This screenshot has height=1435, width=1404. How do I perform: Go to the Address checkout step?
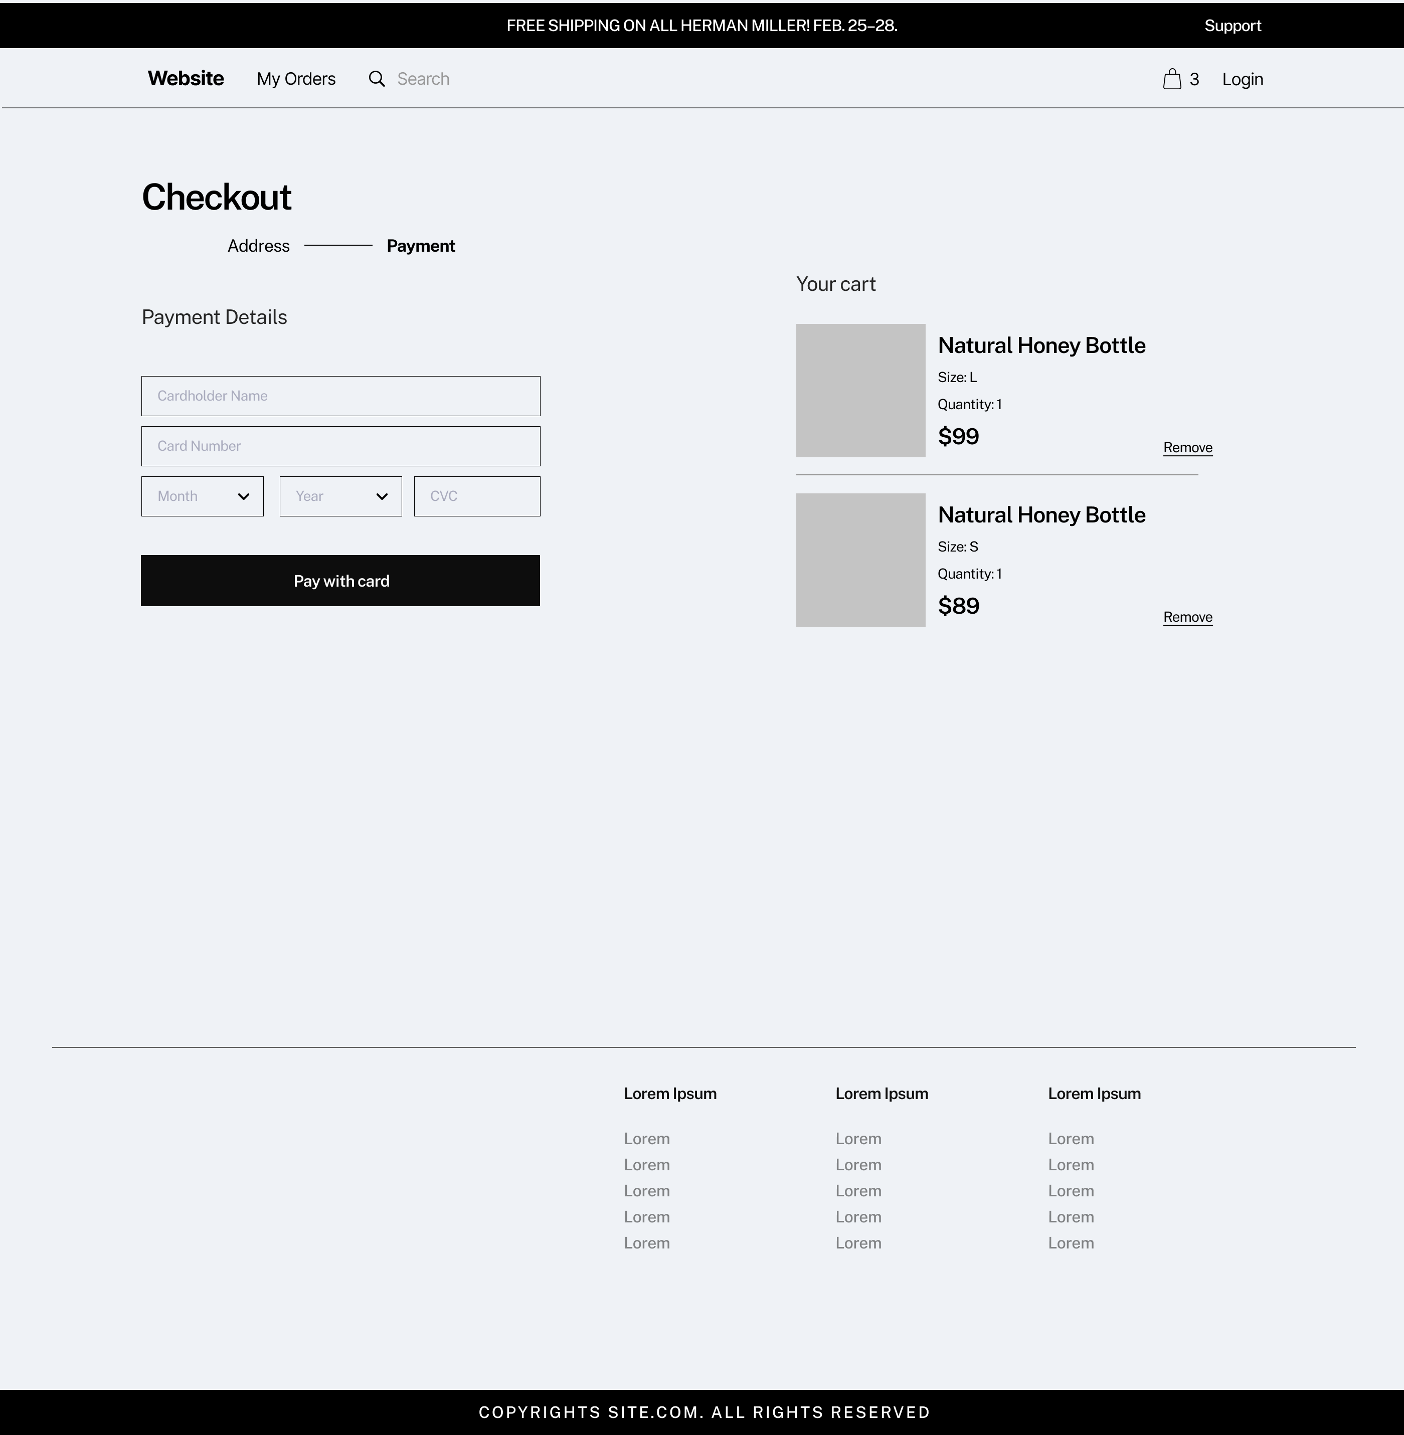click(x=259, y=246)
